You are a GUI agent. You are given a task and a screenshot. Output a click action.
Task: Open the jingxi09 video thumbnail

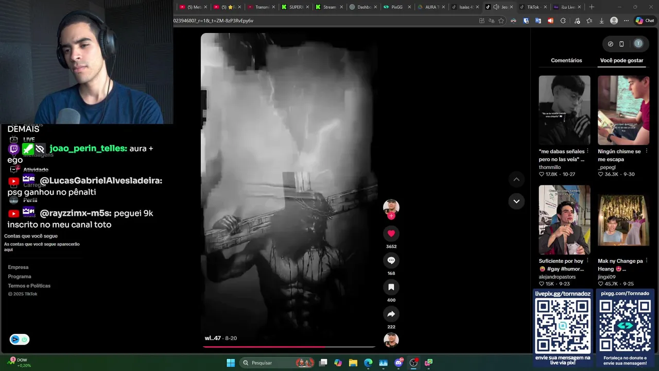coord(623,220)
